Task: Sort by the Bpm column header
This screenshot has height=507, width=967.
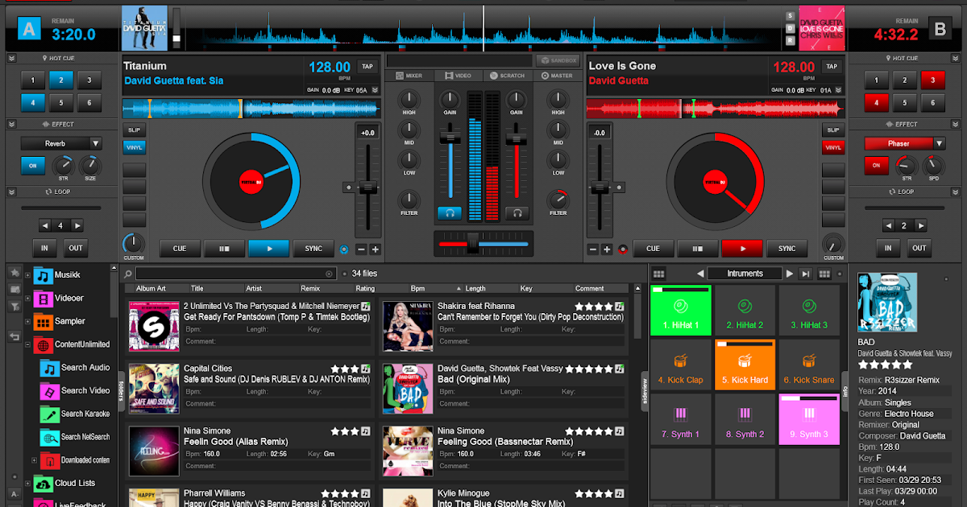Action: click(417, 288)
